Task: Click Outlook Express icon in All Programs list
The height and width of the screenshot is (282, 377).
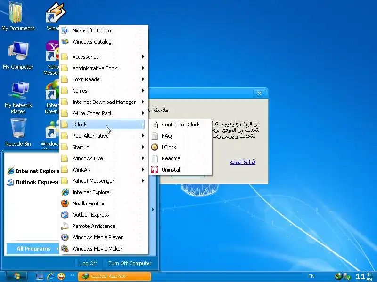Action: point(65,215)
